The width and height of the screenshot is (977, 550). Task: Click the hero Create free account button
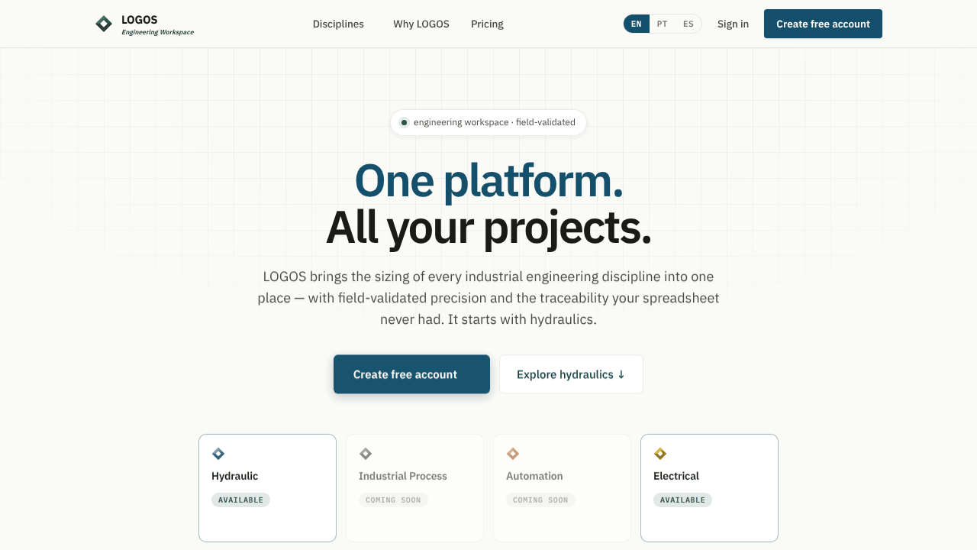(x=411, y=374)
